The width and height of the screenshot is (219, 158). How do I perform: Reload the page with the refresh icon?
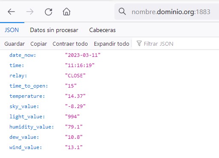[48, 12]
